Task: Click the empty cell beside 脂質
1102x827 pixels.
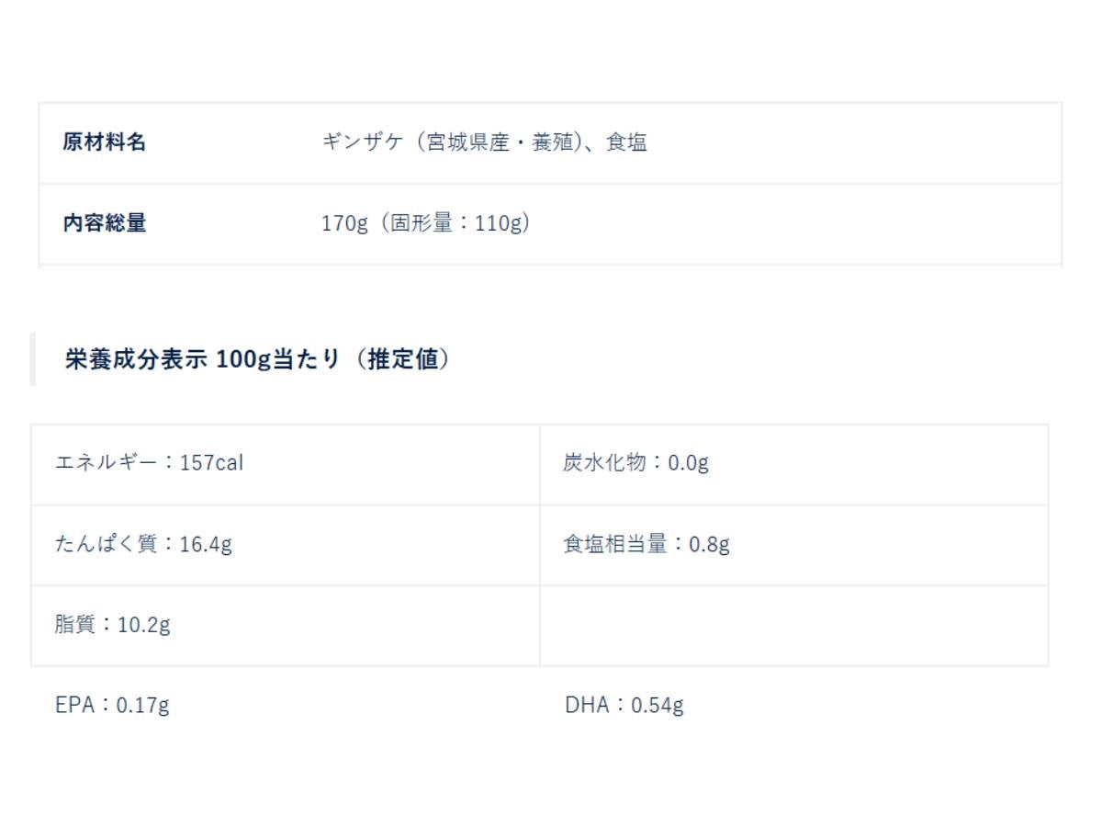Action: coord(793,626)
